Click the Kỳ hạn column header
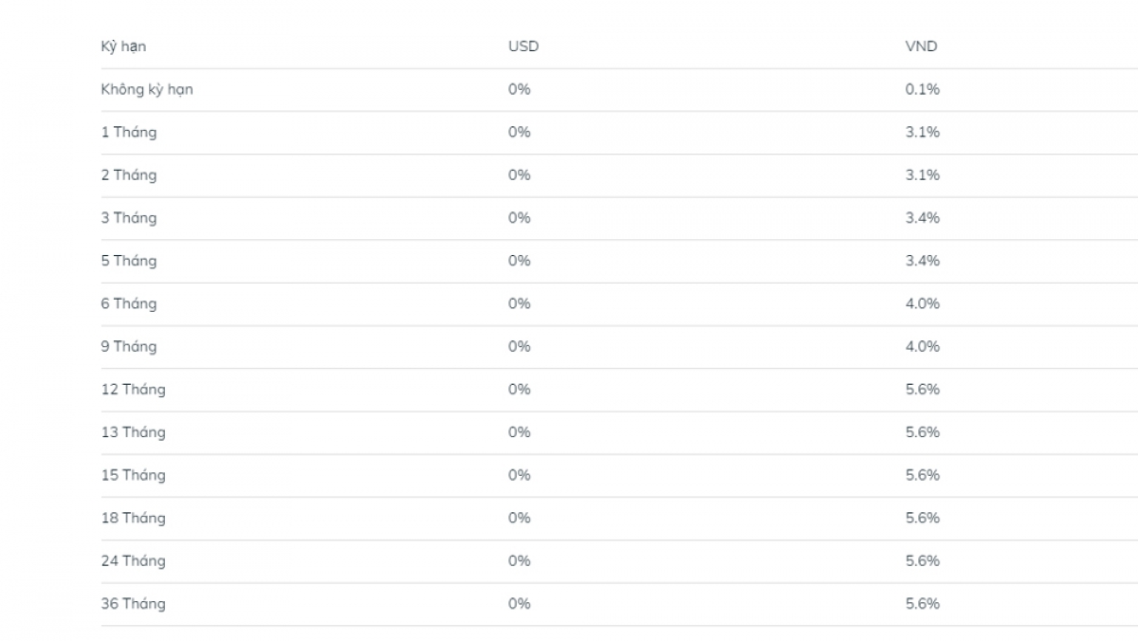The width and height of the screenshot is (1138, 641). (123, 46)
